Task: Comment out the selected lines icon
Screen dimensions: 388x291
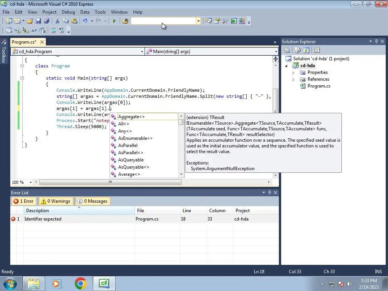Action: 53,30
